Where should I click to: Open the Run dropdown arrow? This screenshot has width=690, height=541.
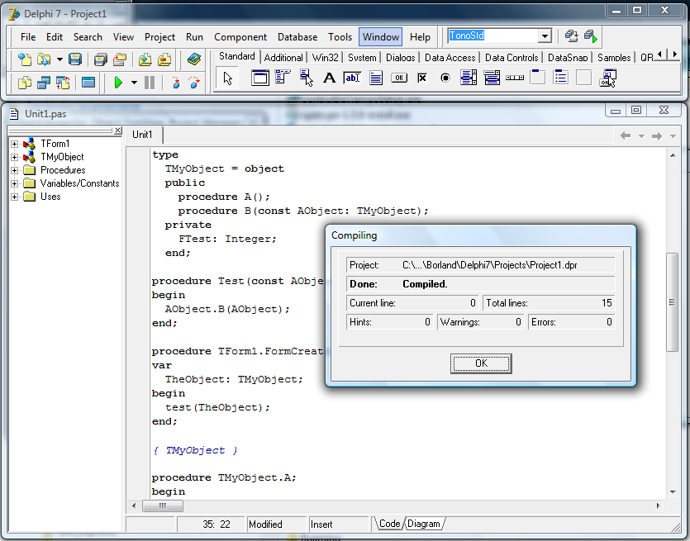click(134, 83)
